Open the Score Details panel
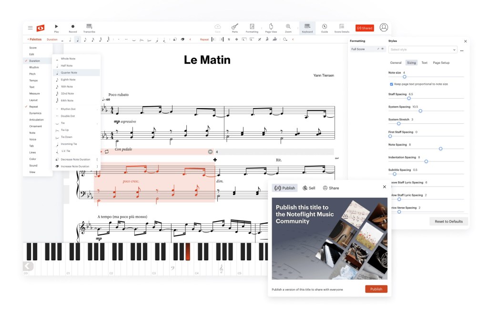The image size is (488, 311). coord(341,27)
